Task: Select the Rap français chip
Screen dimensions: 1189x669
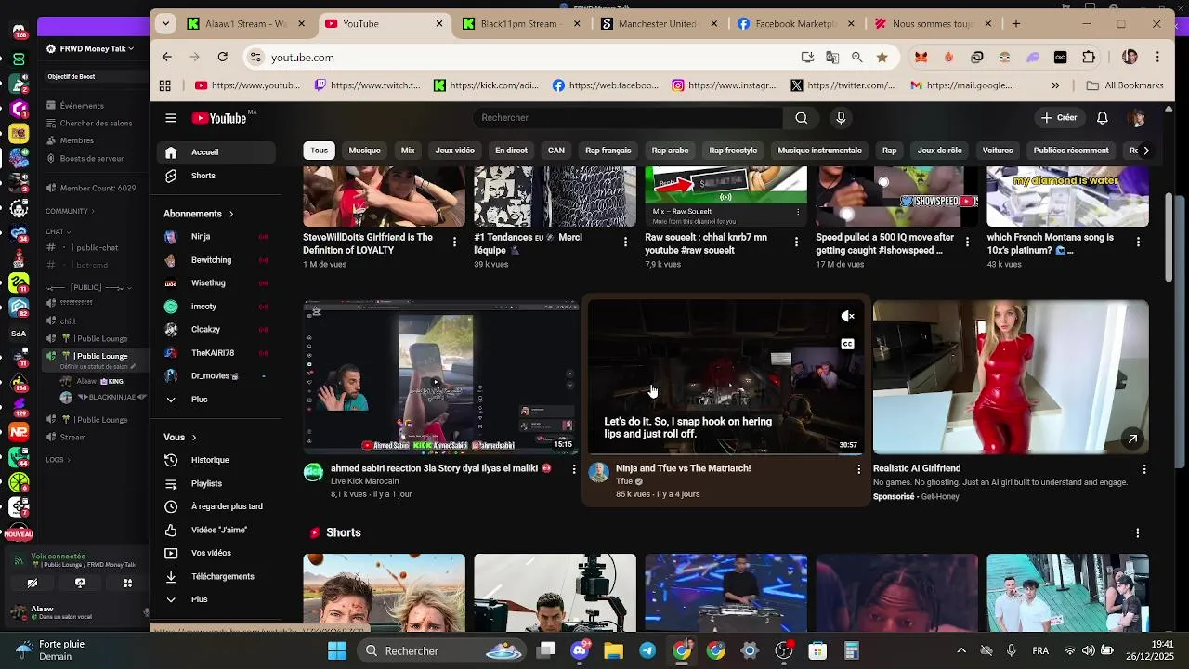Action: pyautogui.click(x=608, y=151)
